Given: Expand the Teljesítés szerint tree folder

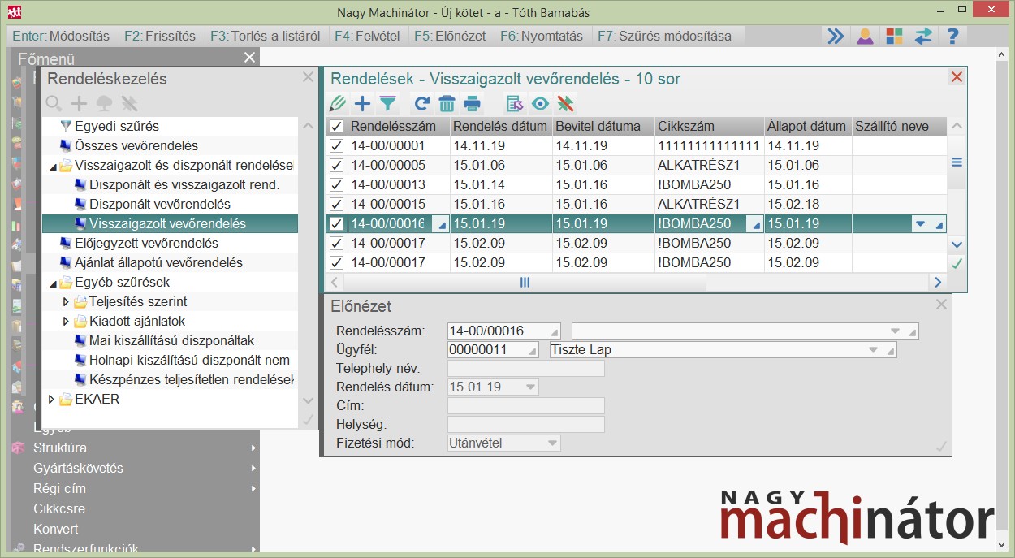Looking at the screenshot, I should coord(67,302).
